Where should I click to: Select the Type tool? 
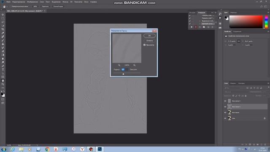[3, 70]
